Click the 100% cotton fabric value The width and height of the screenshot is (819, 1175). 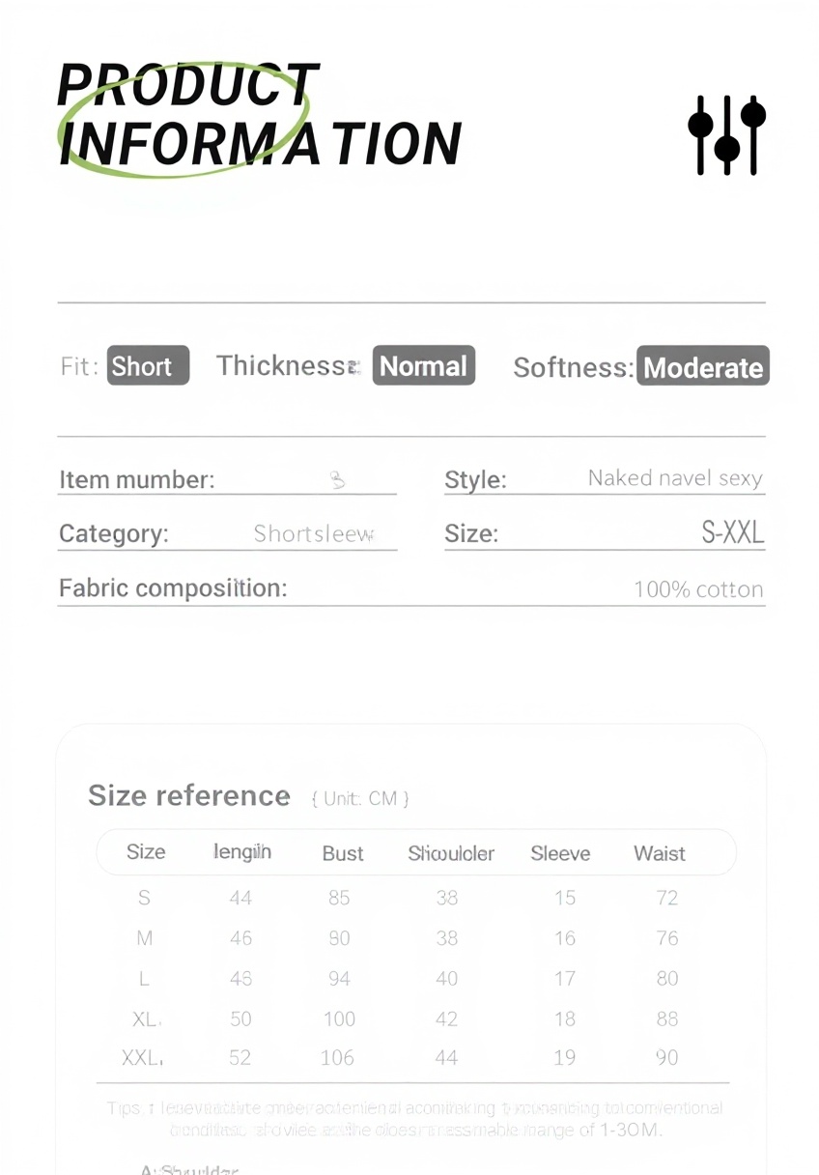[x=697, y=589]
